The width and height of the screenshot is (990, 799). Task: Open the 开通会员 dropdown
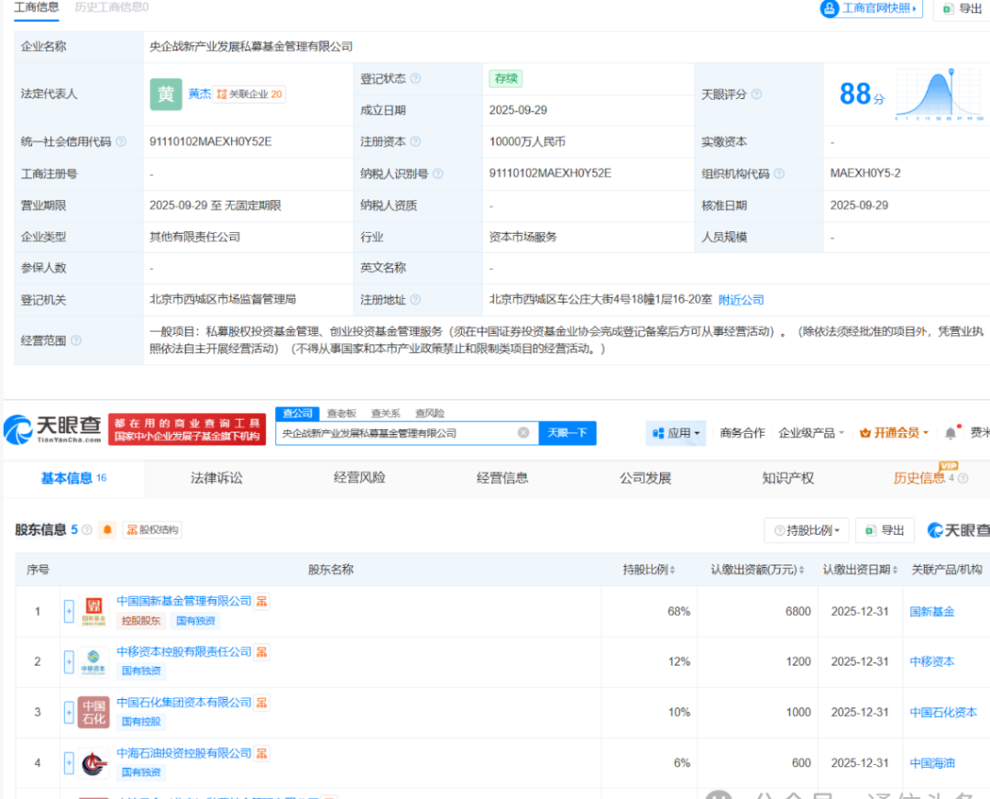pyautogui.click(x=895, y=433)
